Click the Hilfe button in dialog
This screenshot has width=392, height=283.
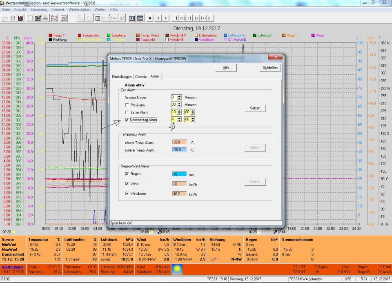coord(226,68)
